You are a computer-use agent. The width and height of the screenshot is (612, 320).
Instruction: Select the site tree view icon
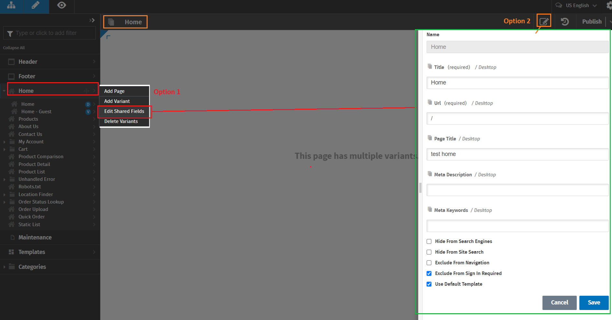[11, 6]
